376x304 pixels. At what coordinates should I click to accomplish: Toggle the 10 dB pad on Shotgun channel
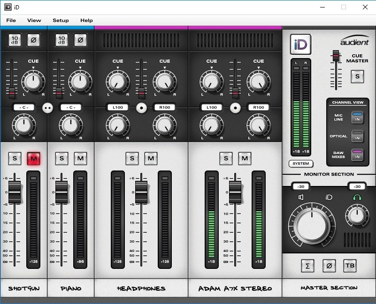15,40
